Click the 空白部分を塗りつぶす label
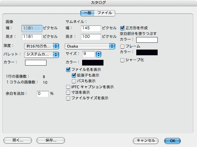 138,34
